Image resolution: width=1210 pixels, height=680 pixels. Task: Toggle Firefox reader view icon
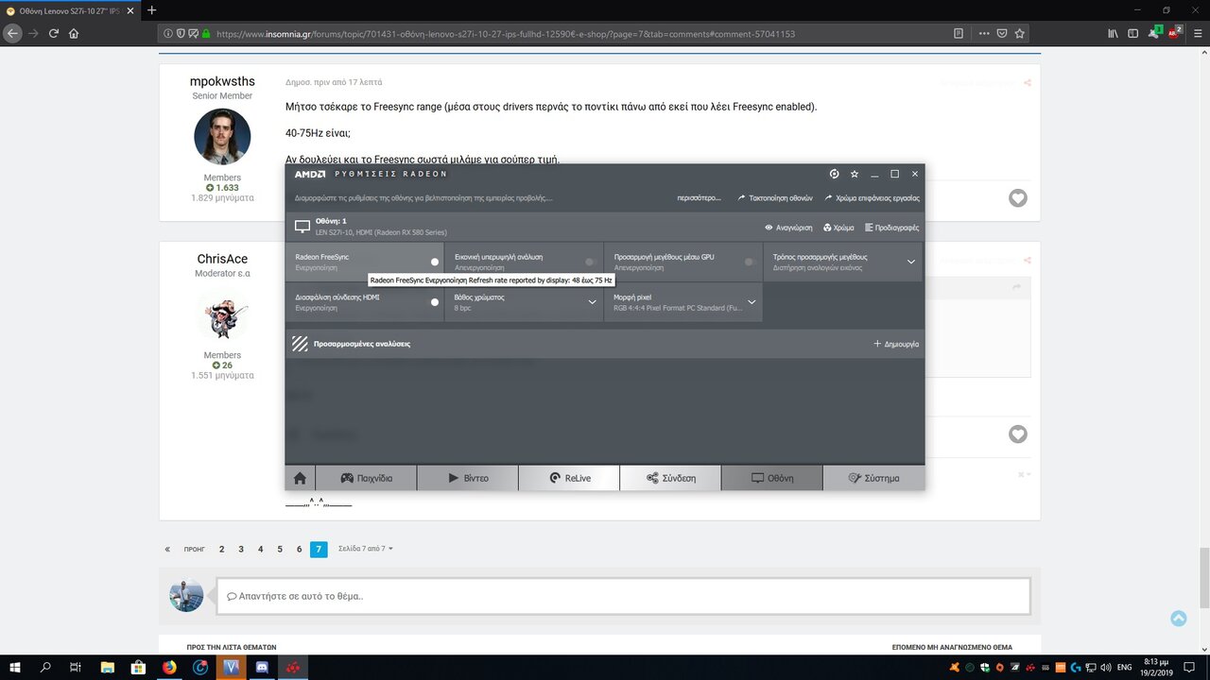click(959, 33)
